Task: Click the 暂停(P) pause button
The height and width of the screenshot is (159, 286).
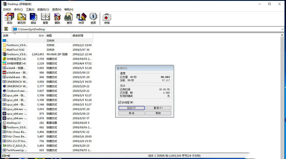Action: tap(158, 108)
